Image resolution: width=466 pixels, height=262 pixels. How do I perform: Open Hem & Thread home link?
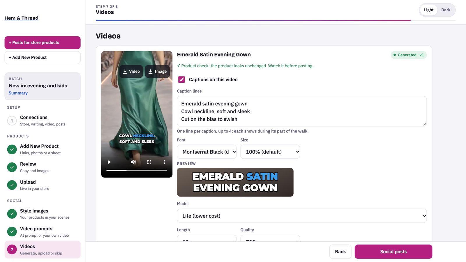coord(22,18)
